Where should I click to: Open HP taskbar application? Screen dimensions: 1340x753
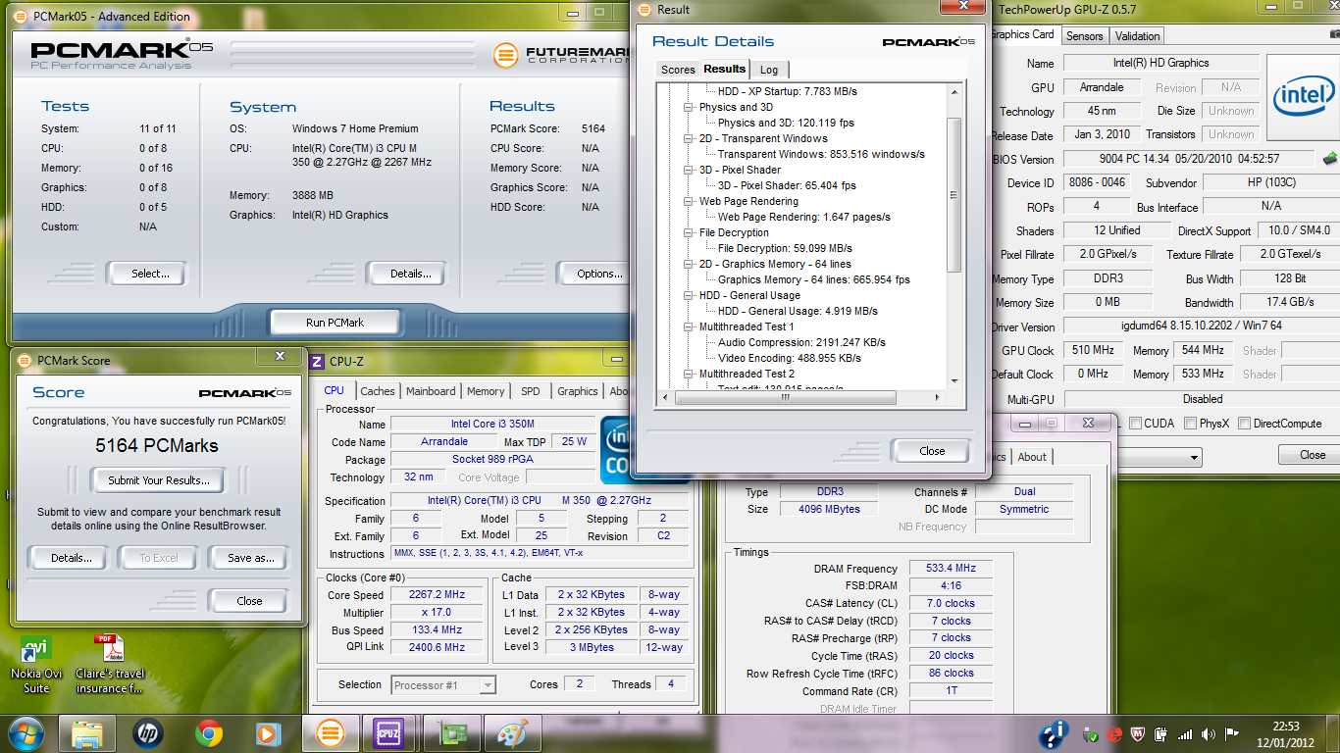point(147,733)
